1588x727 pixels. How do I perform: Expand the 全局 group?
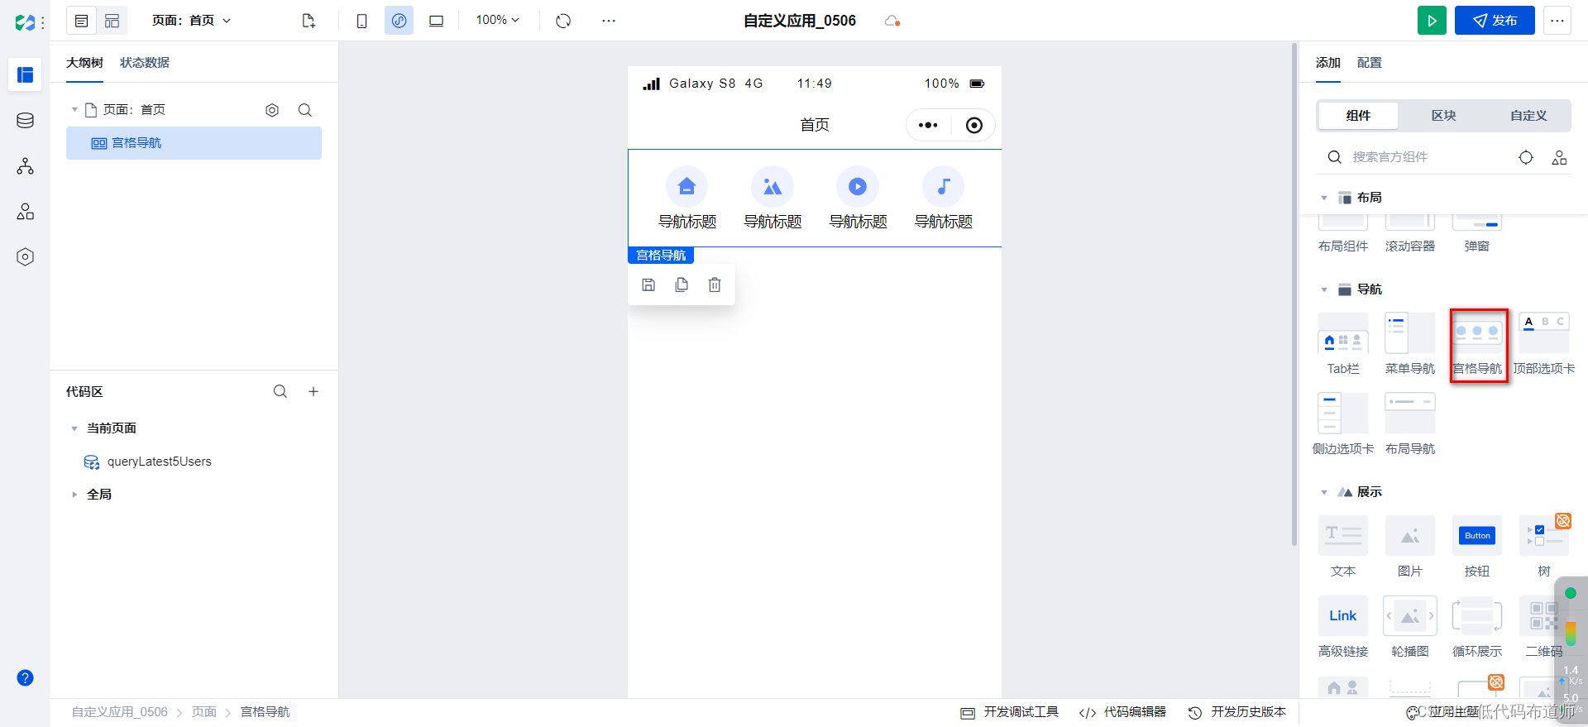tap(74, 495)
